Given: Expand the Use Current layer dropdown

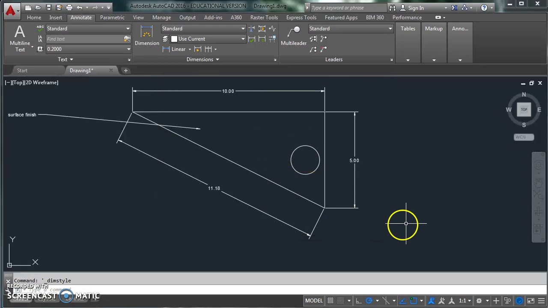Looking at the screenshot, I should pos(242,38).
